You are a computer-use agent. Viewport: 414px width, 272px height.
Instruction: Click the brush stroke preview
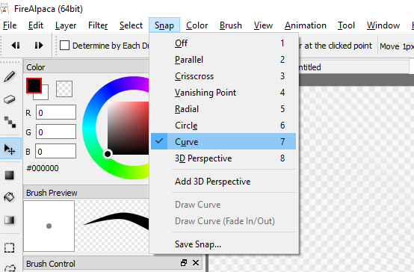(112, 226)
